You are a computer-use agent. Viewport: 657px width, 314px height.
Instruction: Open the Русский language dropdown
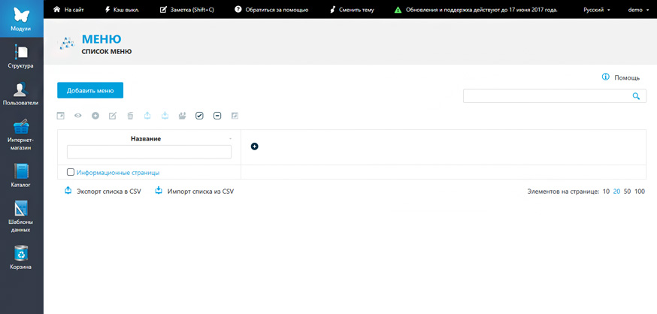[597, 10]
